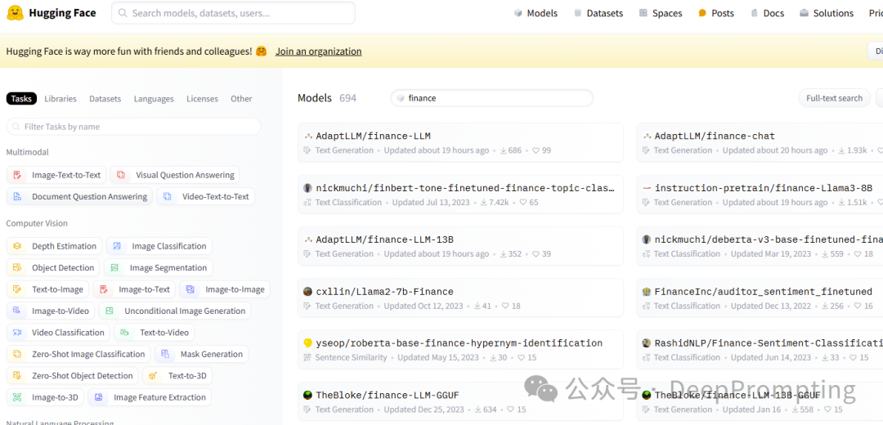Screen dimensions: 883x425
Task: Click the cxllin user avatar icon
Action: (x=308, y=292)
